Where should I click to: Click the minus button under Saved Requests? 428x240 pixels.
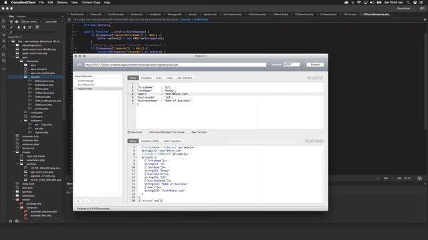tap(86, 201)
